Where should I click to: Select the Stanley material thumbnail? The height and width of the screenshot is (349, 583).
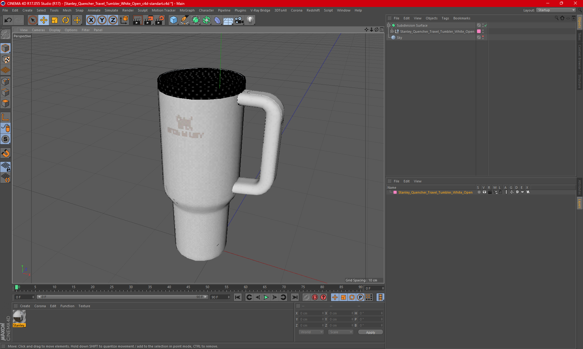[x=19, y=317]
